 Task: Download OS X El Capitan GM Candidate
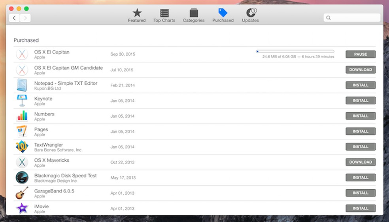[361, 70]
